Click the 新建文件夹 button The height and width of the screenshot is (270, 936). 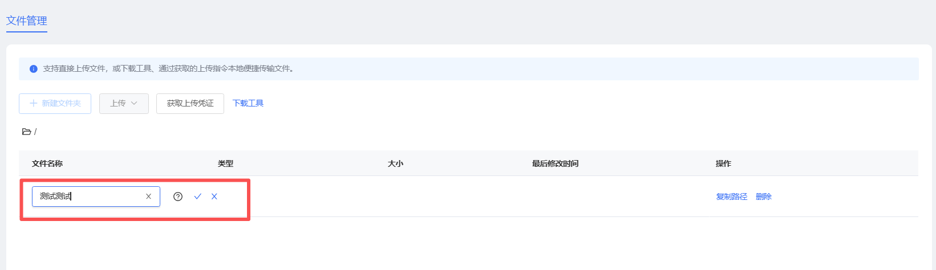click(x=55, y=104)
